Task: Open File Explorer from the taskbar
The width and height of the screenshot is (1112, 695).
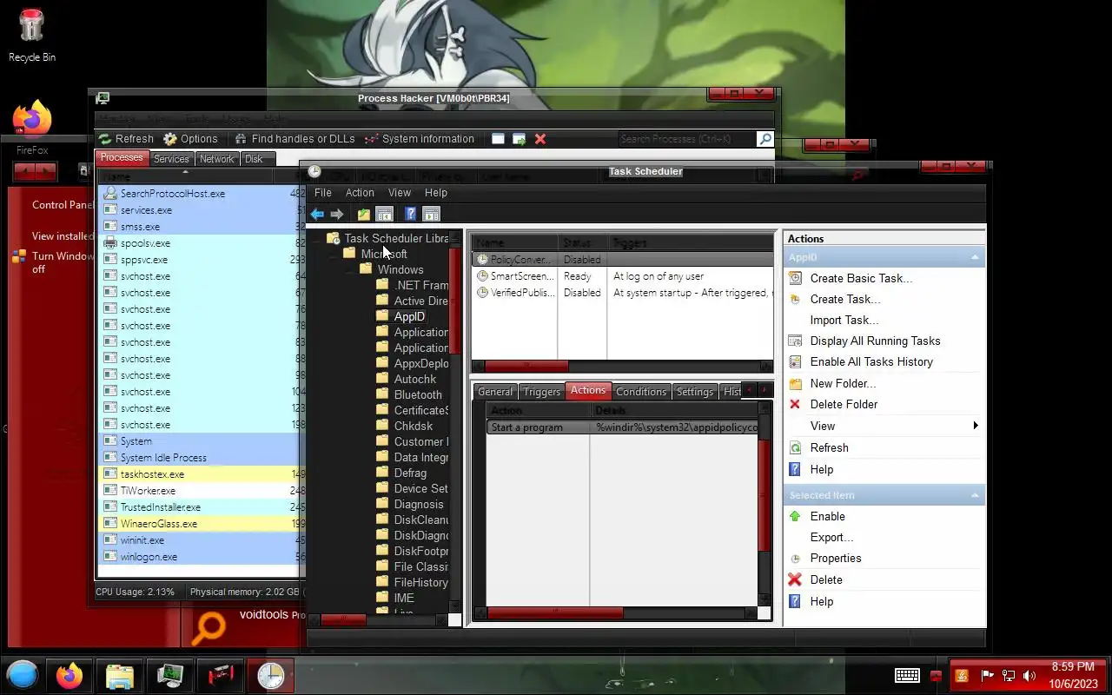Action: point(119,675)
